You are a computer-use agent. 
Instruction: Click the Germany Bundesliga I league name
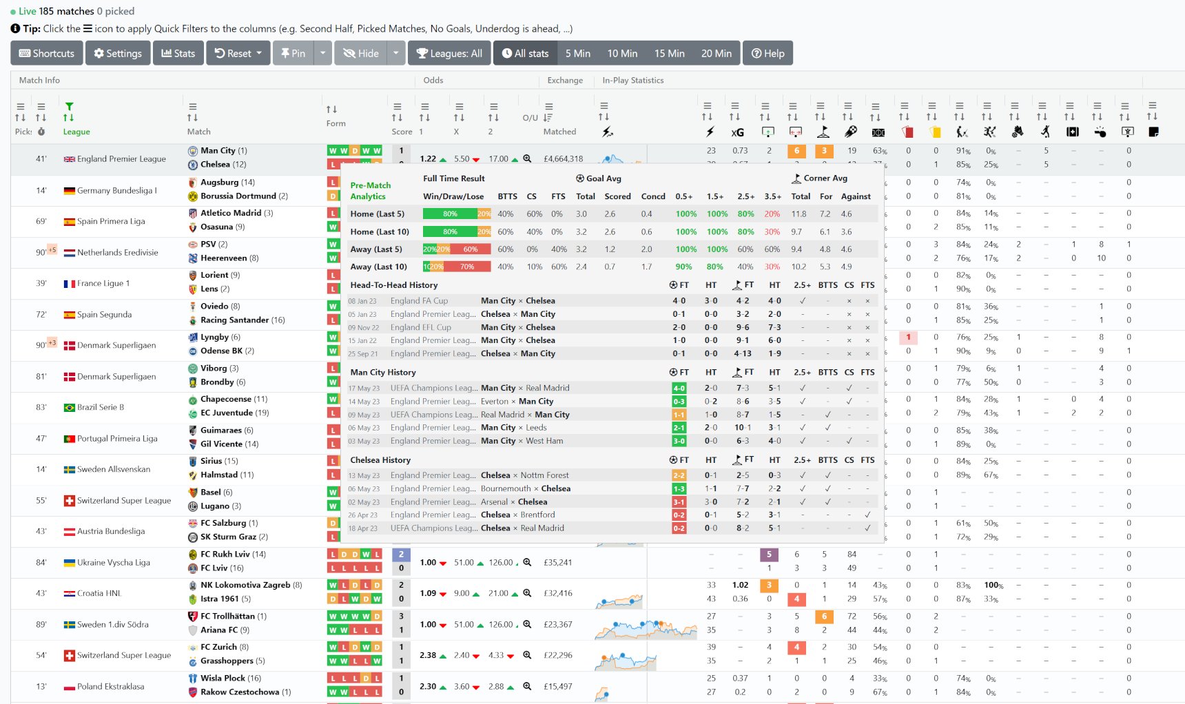pyautogui.click(x=116, y=190)
